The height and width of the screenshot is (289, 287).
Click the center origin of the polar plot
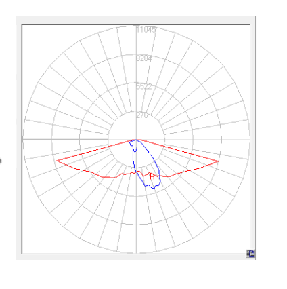(x=136, y=140)
